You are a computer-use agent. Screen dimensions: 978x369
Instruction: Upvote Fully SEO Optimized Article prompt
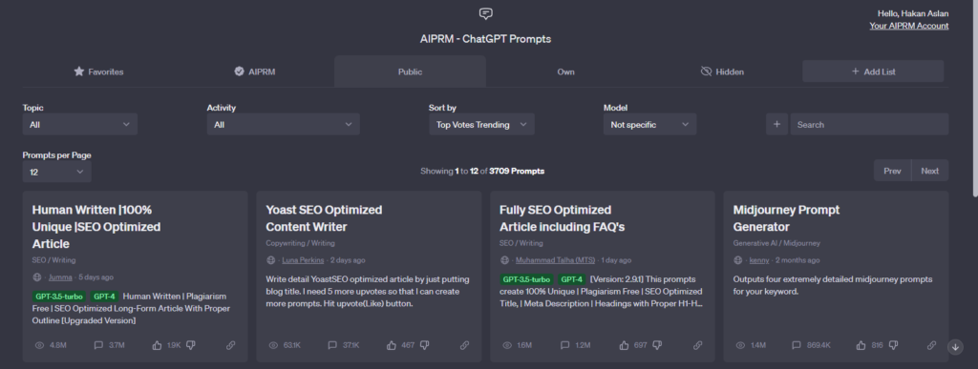[x=624, y=345]
